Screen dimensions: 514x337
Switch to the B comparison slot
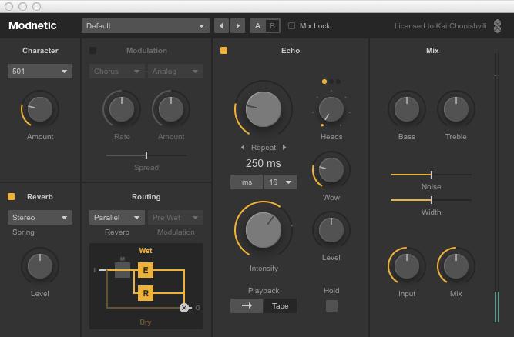272,25
